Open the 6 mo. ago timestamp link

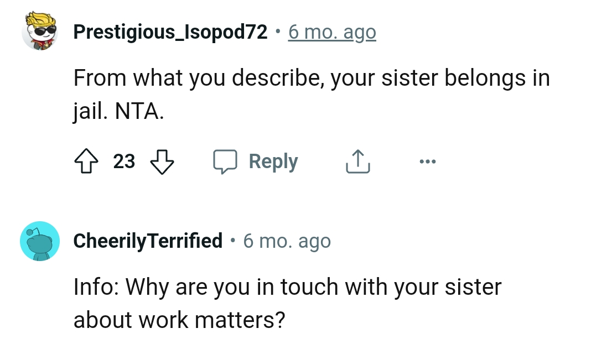tap(331, 32)
